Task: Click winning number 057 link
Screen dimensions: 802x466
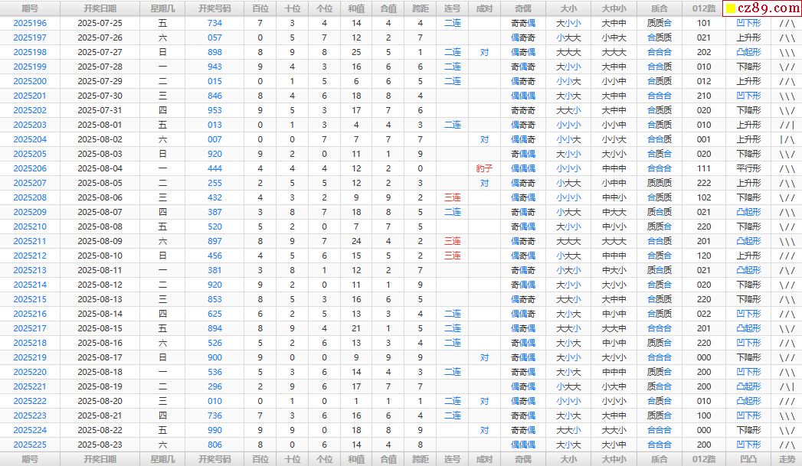Action: pyautogui.click(x=214, y=37)
